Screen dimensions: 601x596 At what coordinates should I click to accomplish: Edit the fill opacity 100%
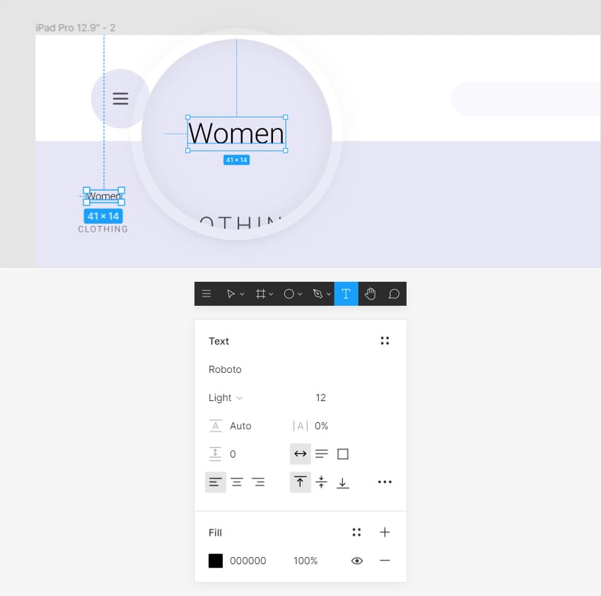pyautogui.click(x=305, y=561)
